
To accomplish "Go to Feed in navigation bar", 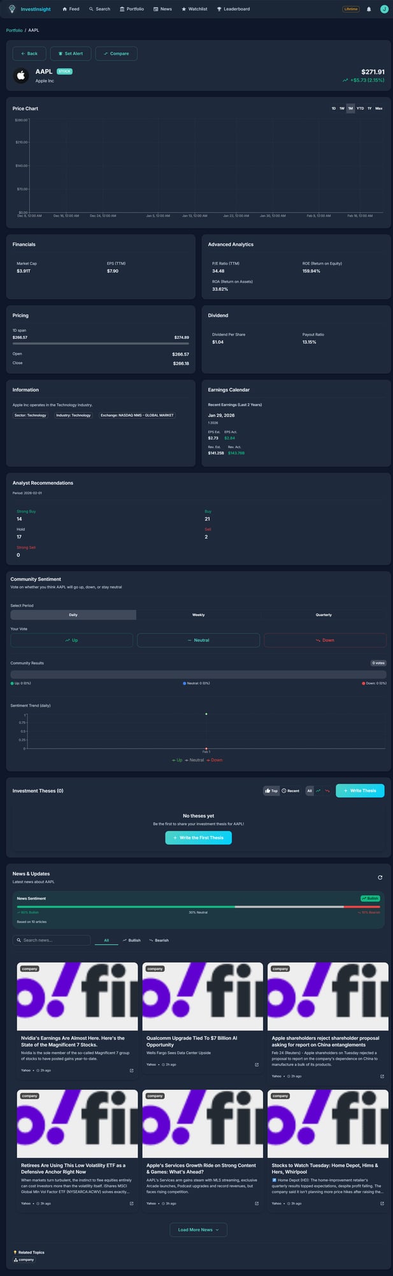I will tap(71, 9).
